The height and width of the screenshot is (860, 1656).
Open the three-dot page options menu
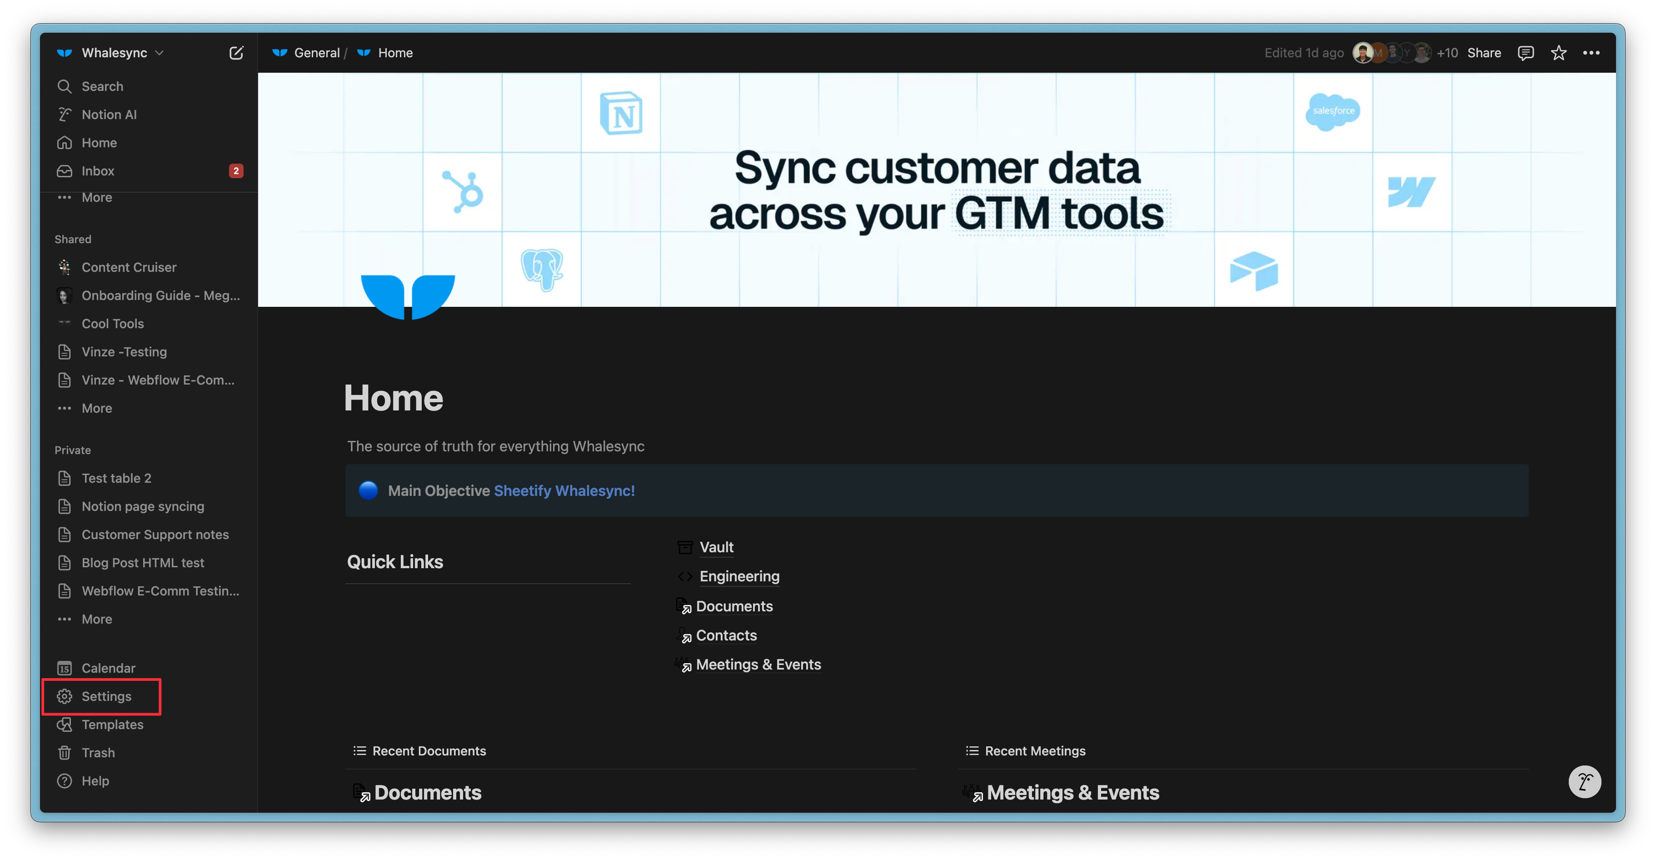(1591, 53)
